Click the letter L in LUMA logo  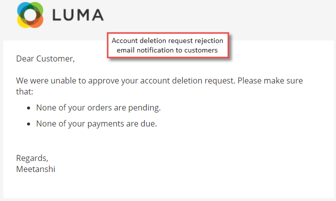(57, 15)
